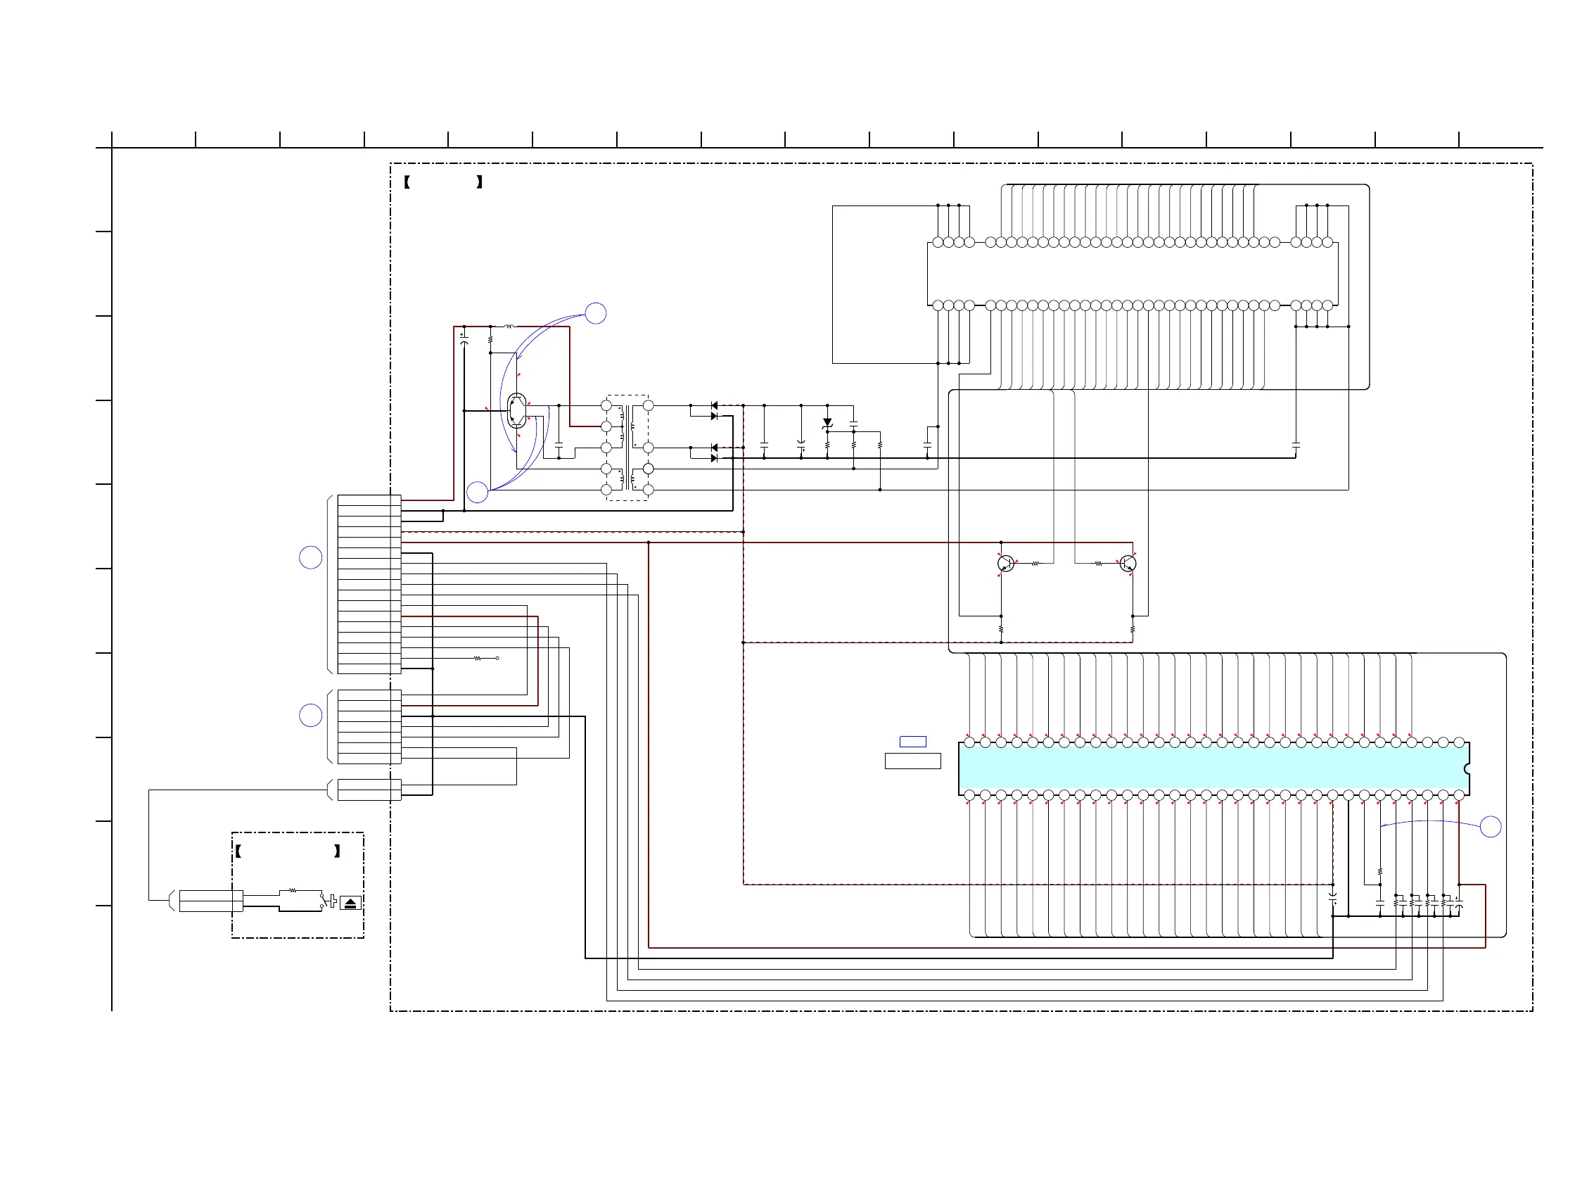Click the eject symbol box
Image resolution: width=1575 pixels, height=1185 pixels.
[350, 903]
